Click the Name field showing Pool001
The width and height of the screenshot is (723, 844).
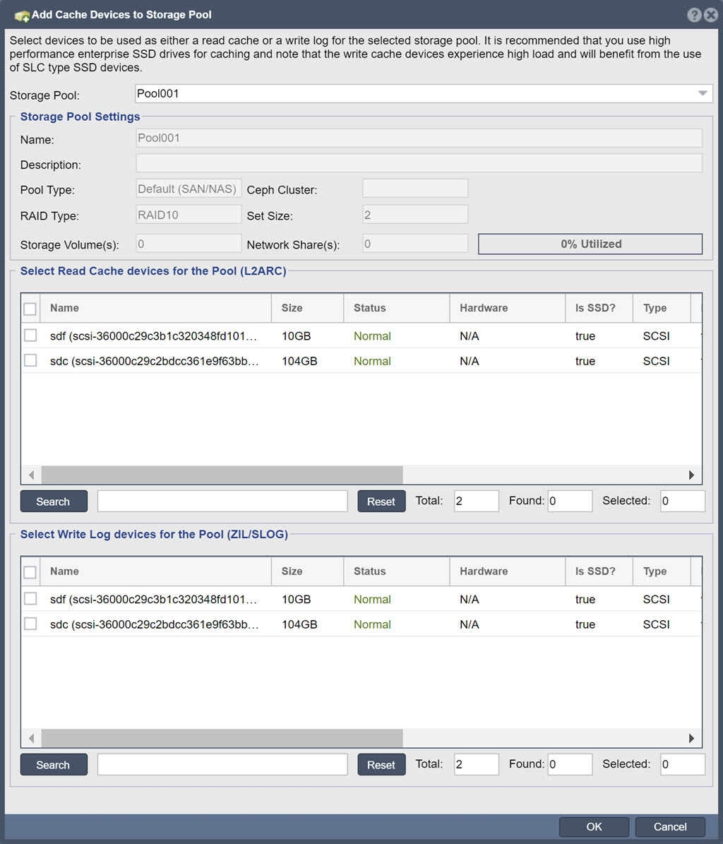[x=419, y=138]
